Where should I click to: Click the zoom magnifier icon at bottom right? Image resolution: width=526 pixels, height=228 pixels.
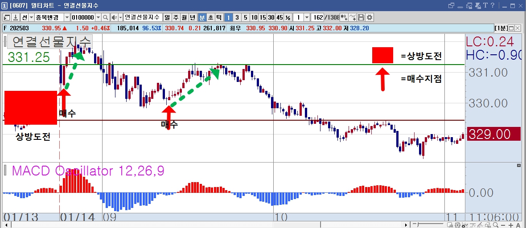[x=496, y=225]
